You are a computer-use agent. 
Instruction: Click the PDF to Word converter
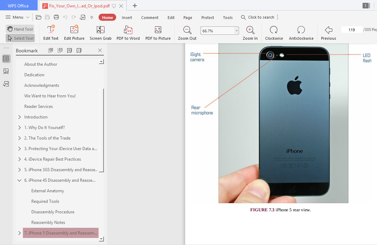(x=128, y=33)
